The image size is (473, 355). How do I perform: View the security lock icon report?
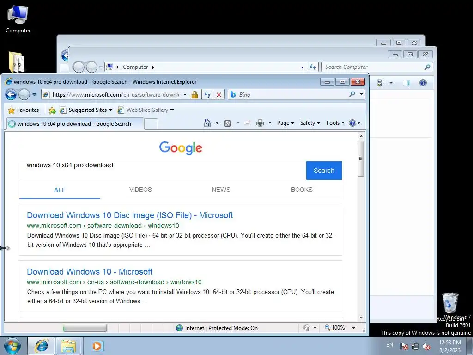point(194,94)
